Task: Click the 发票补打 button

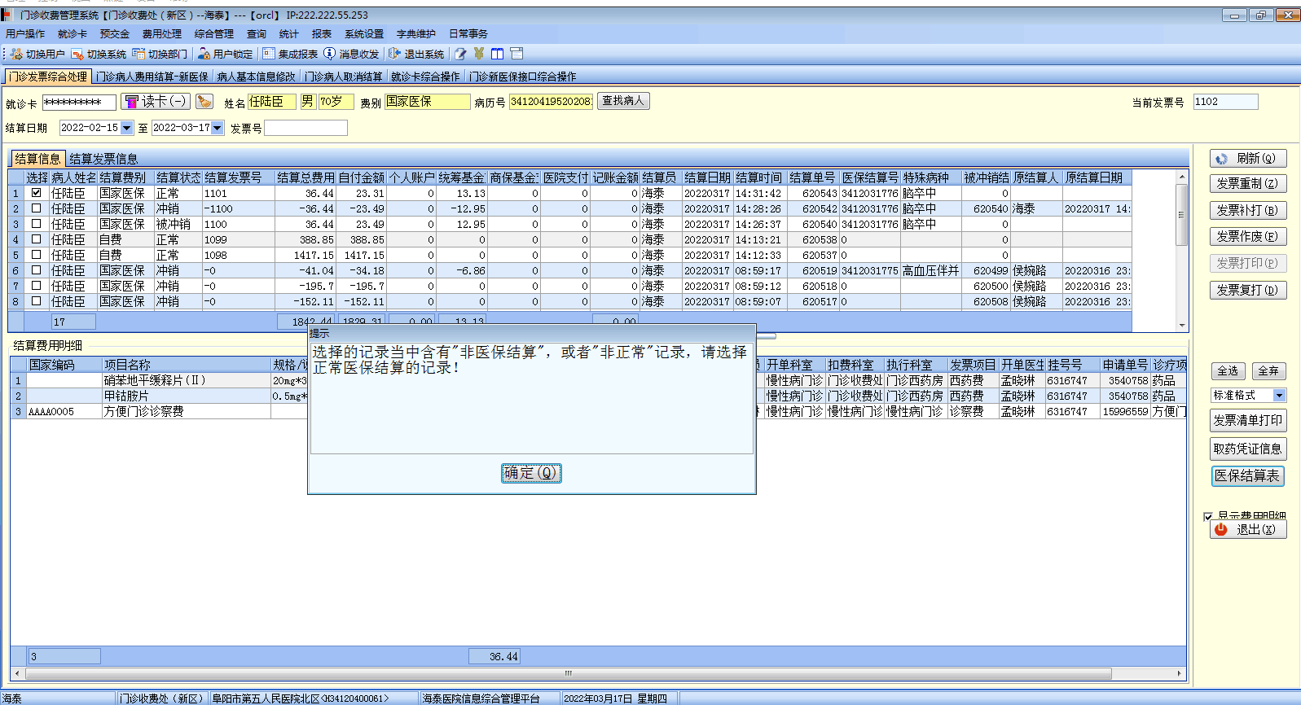Action: click(1248, 210)
